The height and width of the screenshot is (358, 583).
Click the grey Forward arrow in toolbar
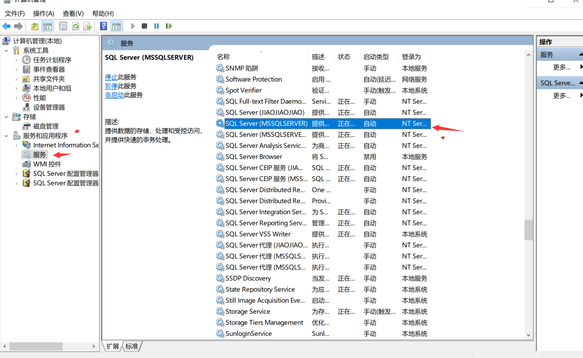[18, 26]
